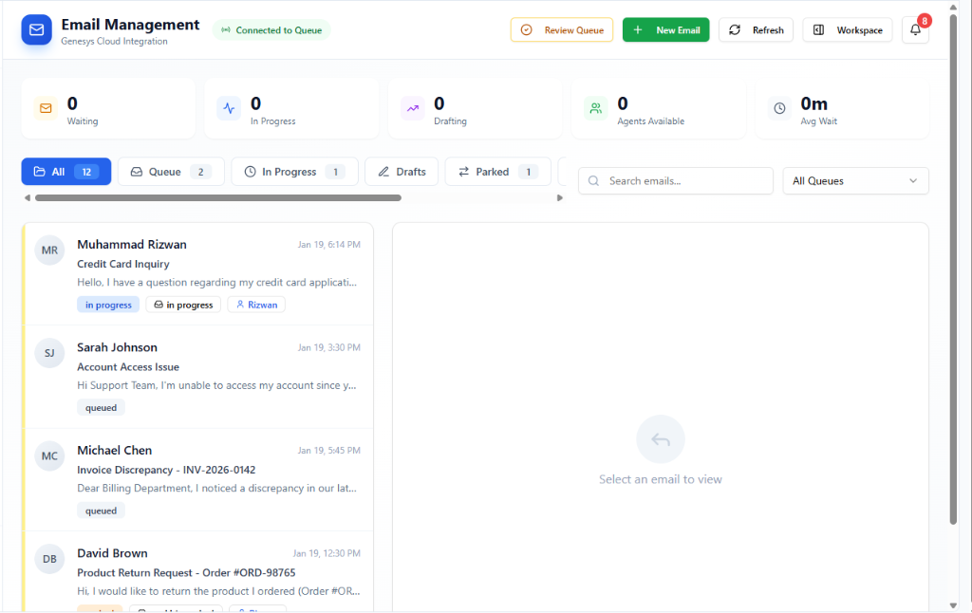
Task: Click the Drafting trend arrow icon
Action: pyautogui.click(x=412, y=108)
